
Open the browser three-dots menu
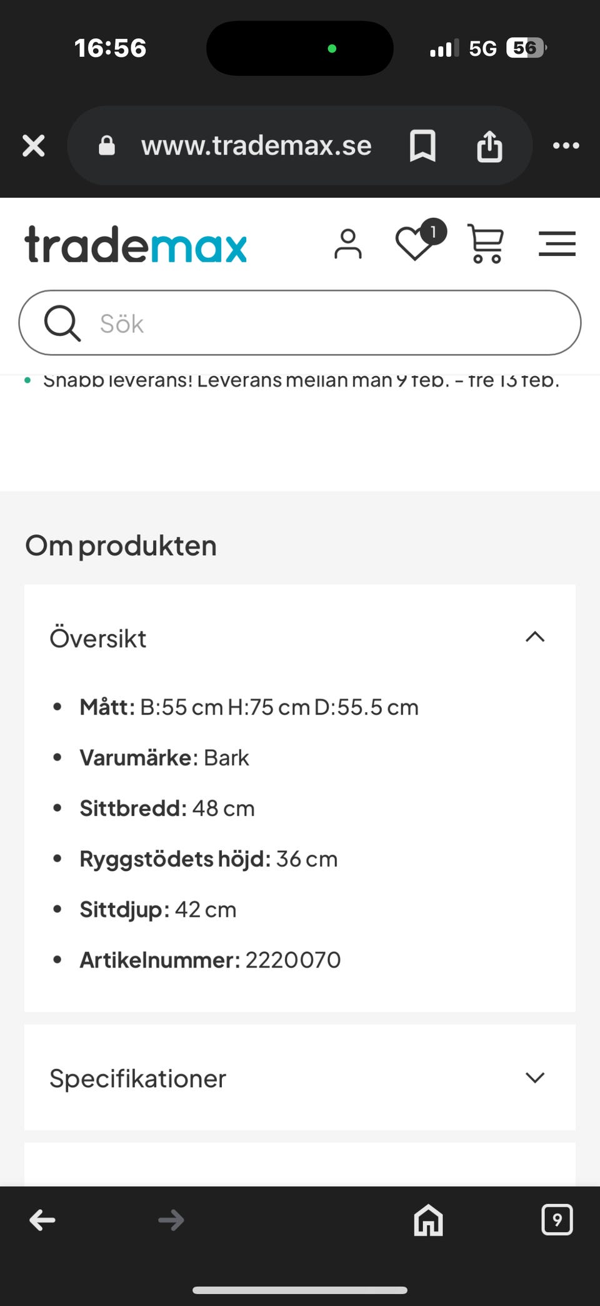tap(566, 146)
